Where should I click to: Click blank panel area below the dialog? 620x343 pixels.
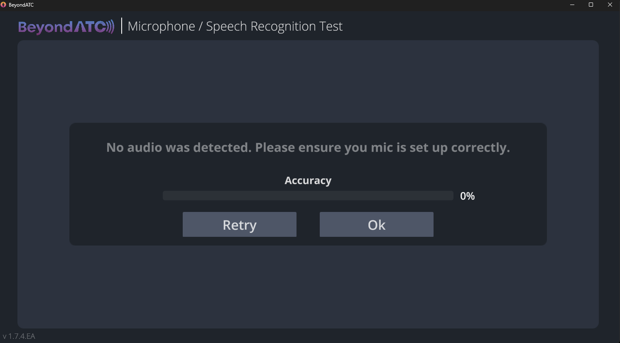(308, 286)
